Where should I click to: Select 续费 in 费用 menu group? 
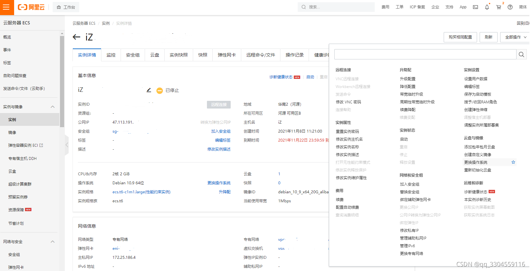coord(339,200)
